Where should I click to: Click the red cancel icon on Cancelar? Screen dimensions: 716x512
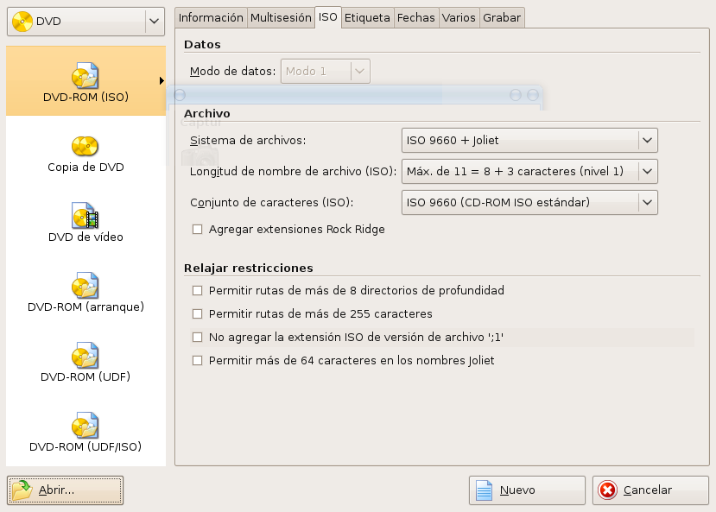[608, 490]
